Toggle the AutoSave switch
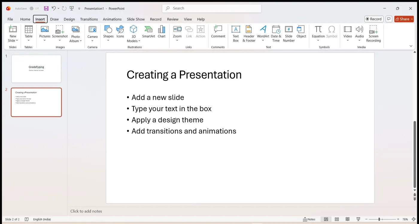The image size is (419, 224). point(34,8)
